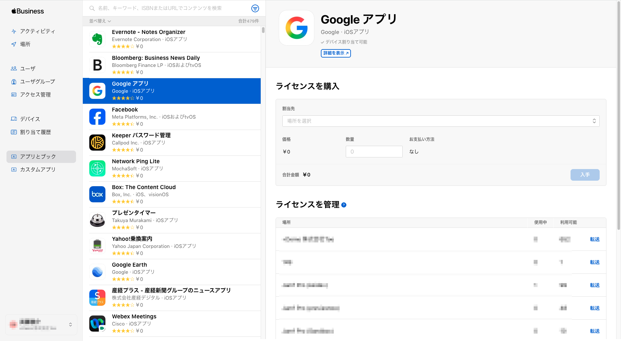The width and height of the screenshot is (621, 341).
Task: Select the Yahoo!乗換案内 title
Action: [x=132, y=239]
